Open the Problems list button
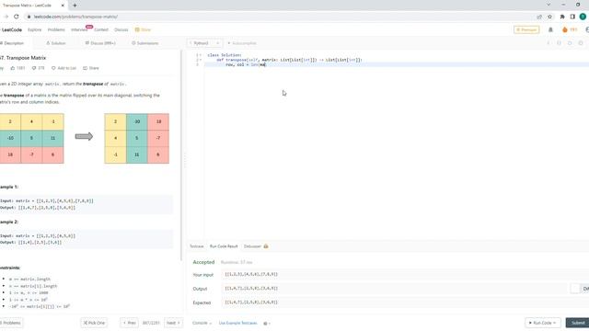The height and width of the screenshot is (331, 589). [x=11, y=323]
